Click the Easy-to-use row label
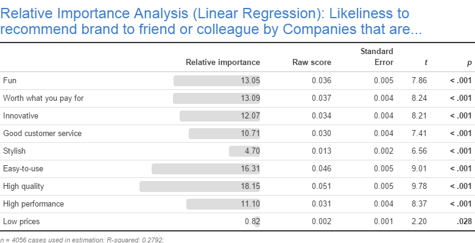The image size is (475, 243). coord(23,168)
